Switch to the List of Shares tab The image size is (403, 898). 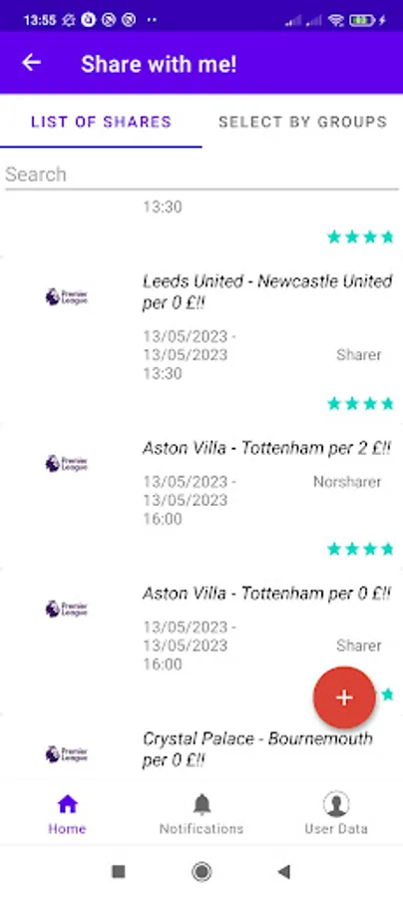pos(101,122)
